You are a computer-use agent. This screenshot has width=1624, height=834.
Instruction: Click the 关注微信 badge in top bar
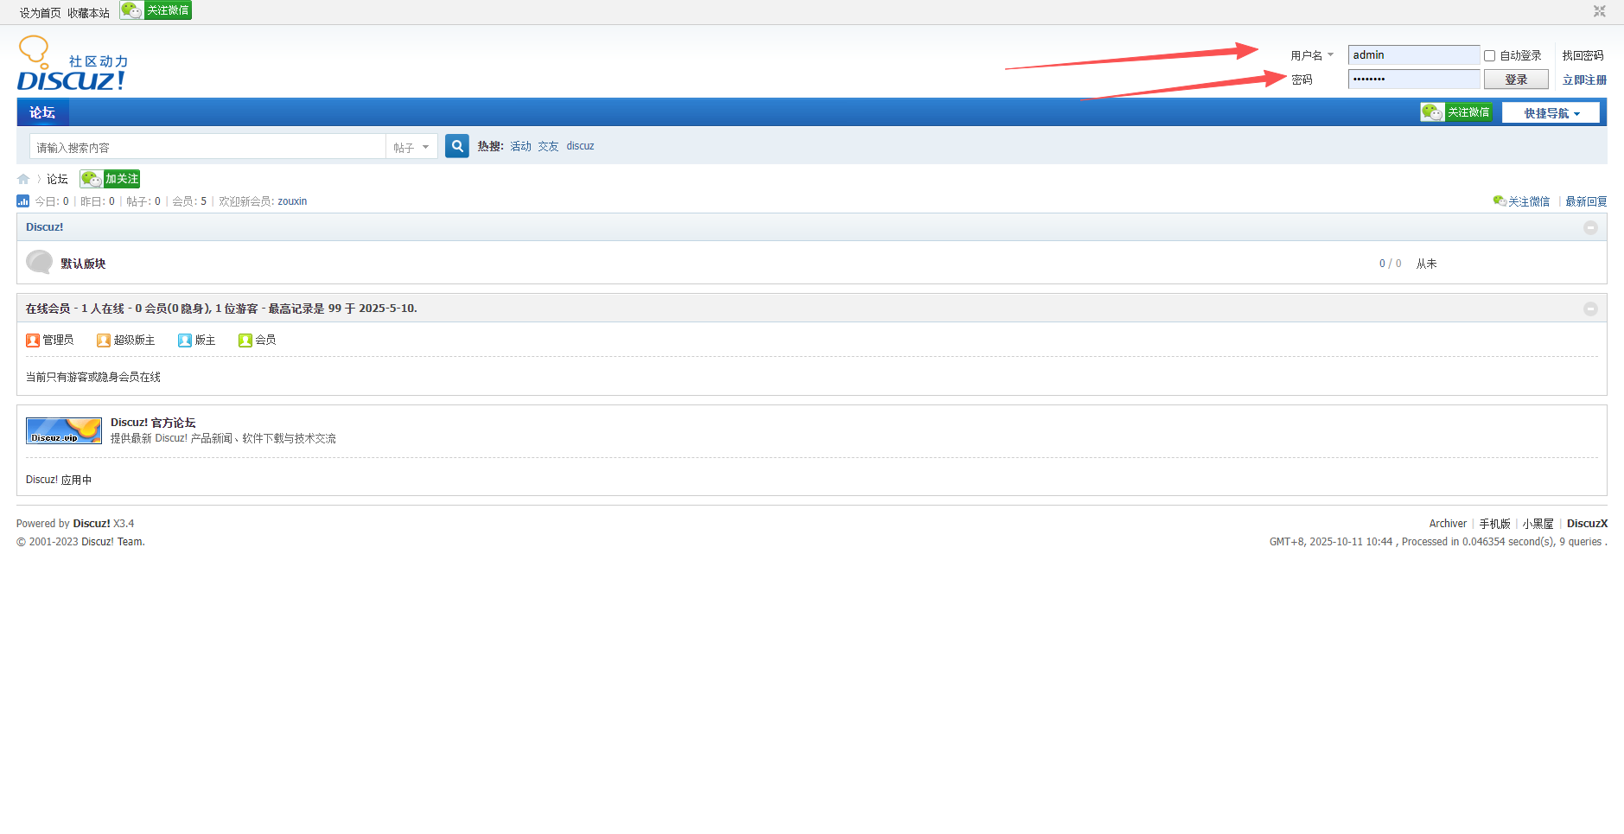click(156, 10)
